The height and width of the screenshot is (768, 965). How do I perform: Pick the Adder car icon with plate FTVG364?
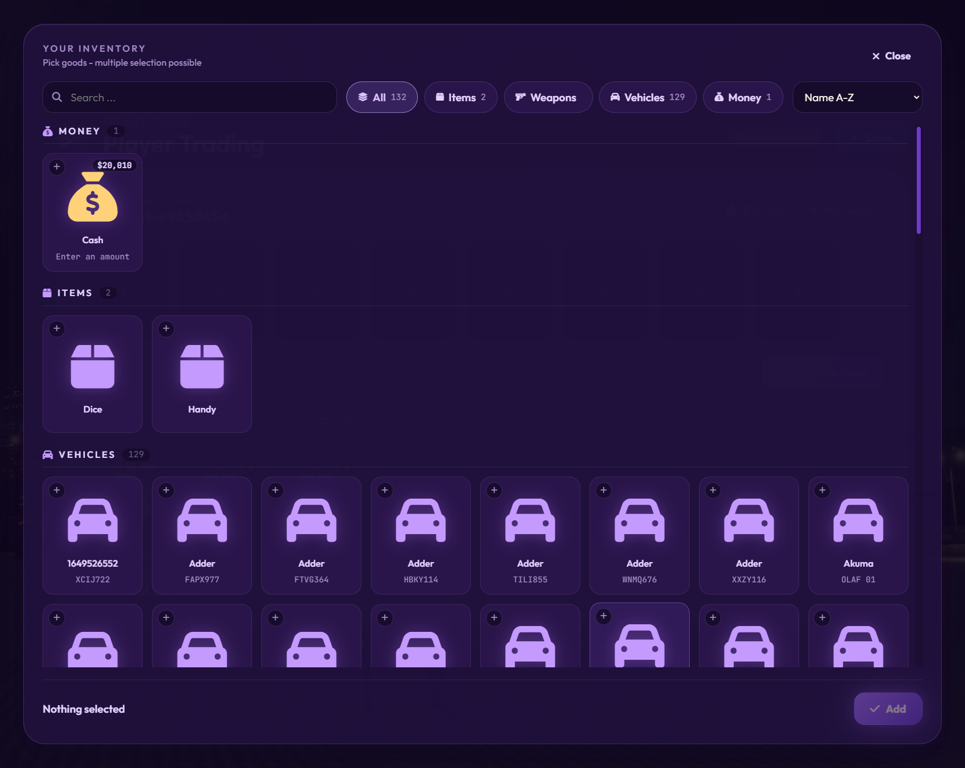(x=311, y=520)
